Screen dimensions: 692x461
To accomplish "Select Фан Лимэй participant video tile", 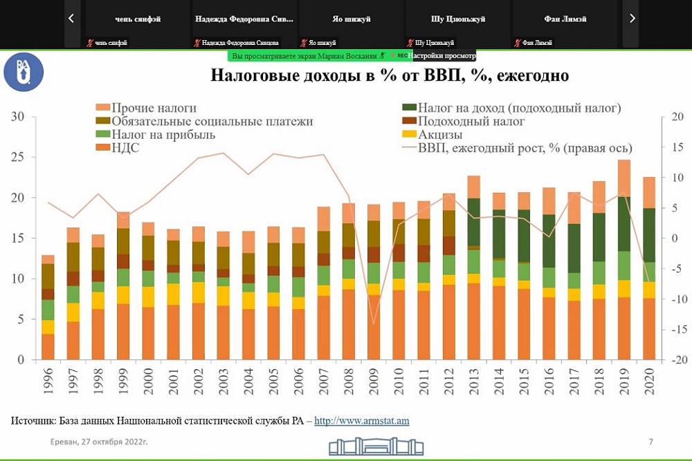I will [565, 19].
